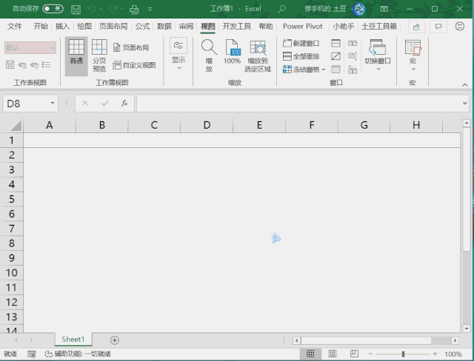This screenshot has width=474, height=361.
Task: Click vertical scrollbar down arrow
Action: point(466,328)
